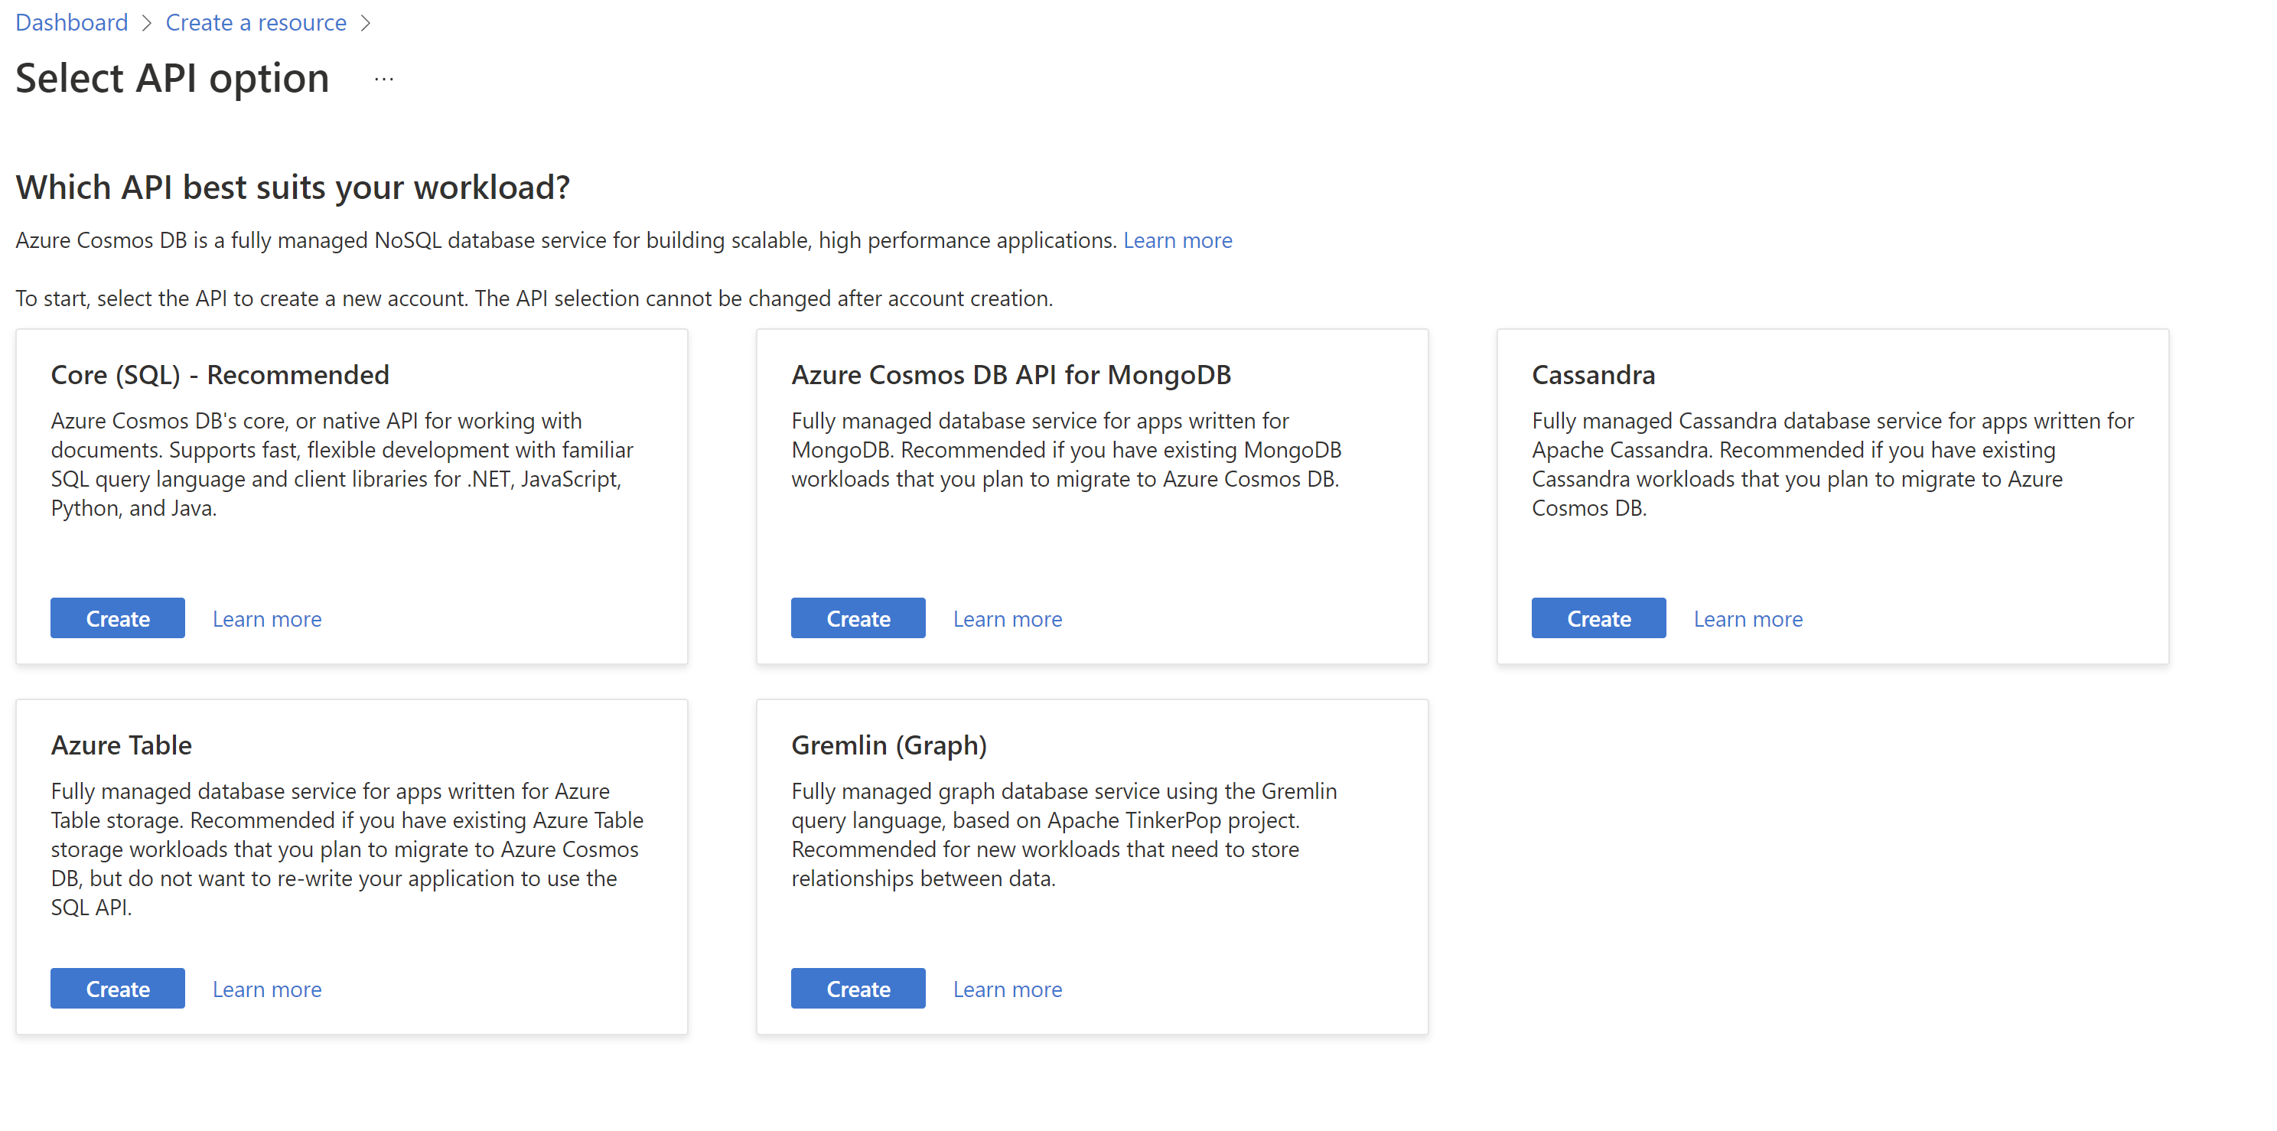
Task: Click the API selection cannot be changed notice
Action: [534, 299]
